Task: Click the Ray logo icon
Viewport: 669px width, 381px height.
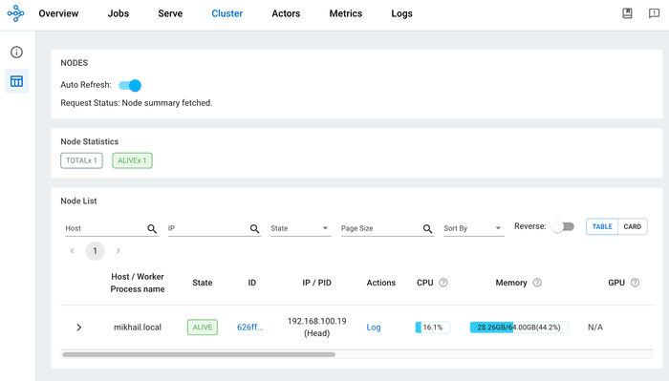Action: pyautogui.click(x=16, y=13)
